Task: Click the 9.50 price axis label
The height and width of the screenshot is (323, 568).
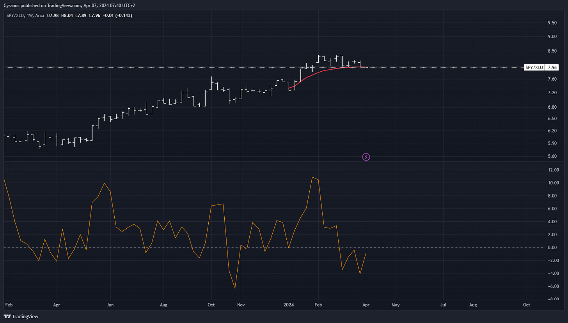Action: [552, 23]
